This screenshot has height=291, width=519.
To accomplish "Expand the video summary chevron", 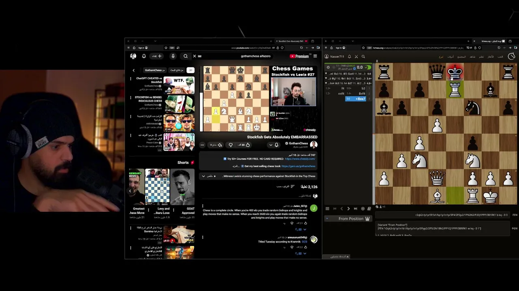I will point(204,176).
